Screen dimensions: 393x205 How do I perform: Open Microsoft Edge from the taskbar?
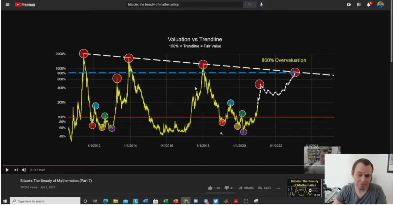(105, 201)
